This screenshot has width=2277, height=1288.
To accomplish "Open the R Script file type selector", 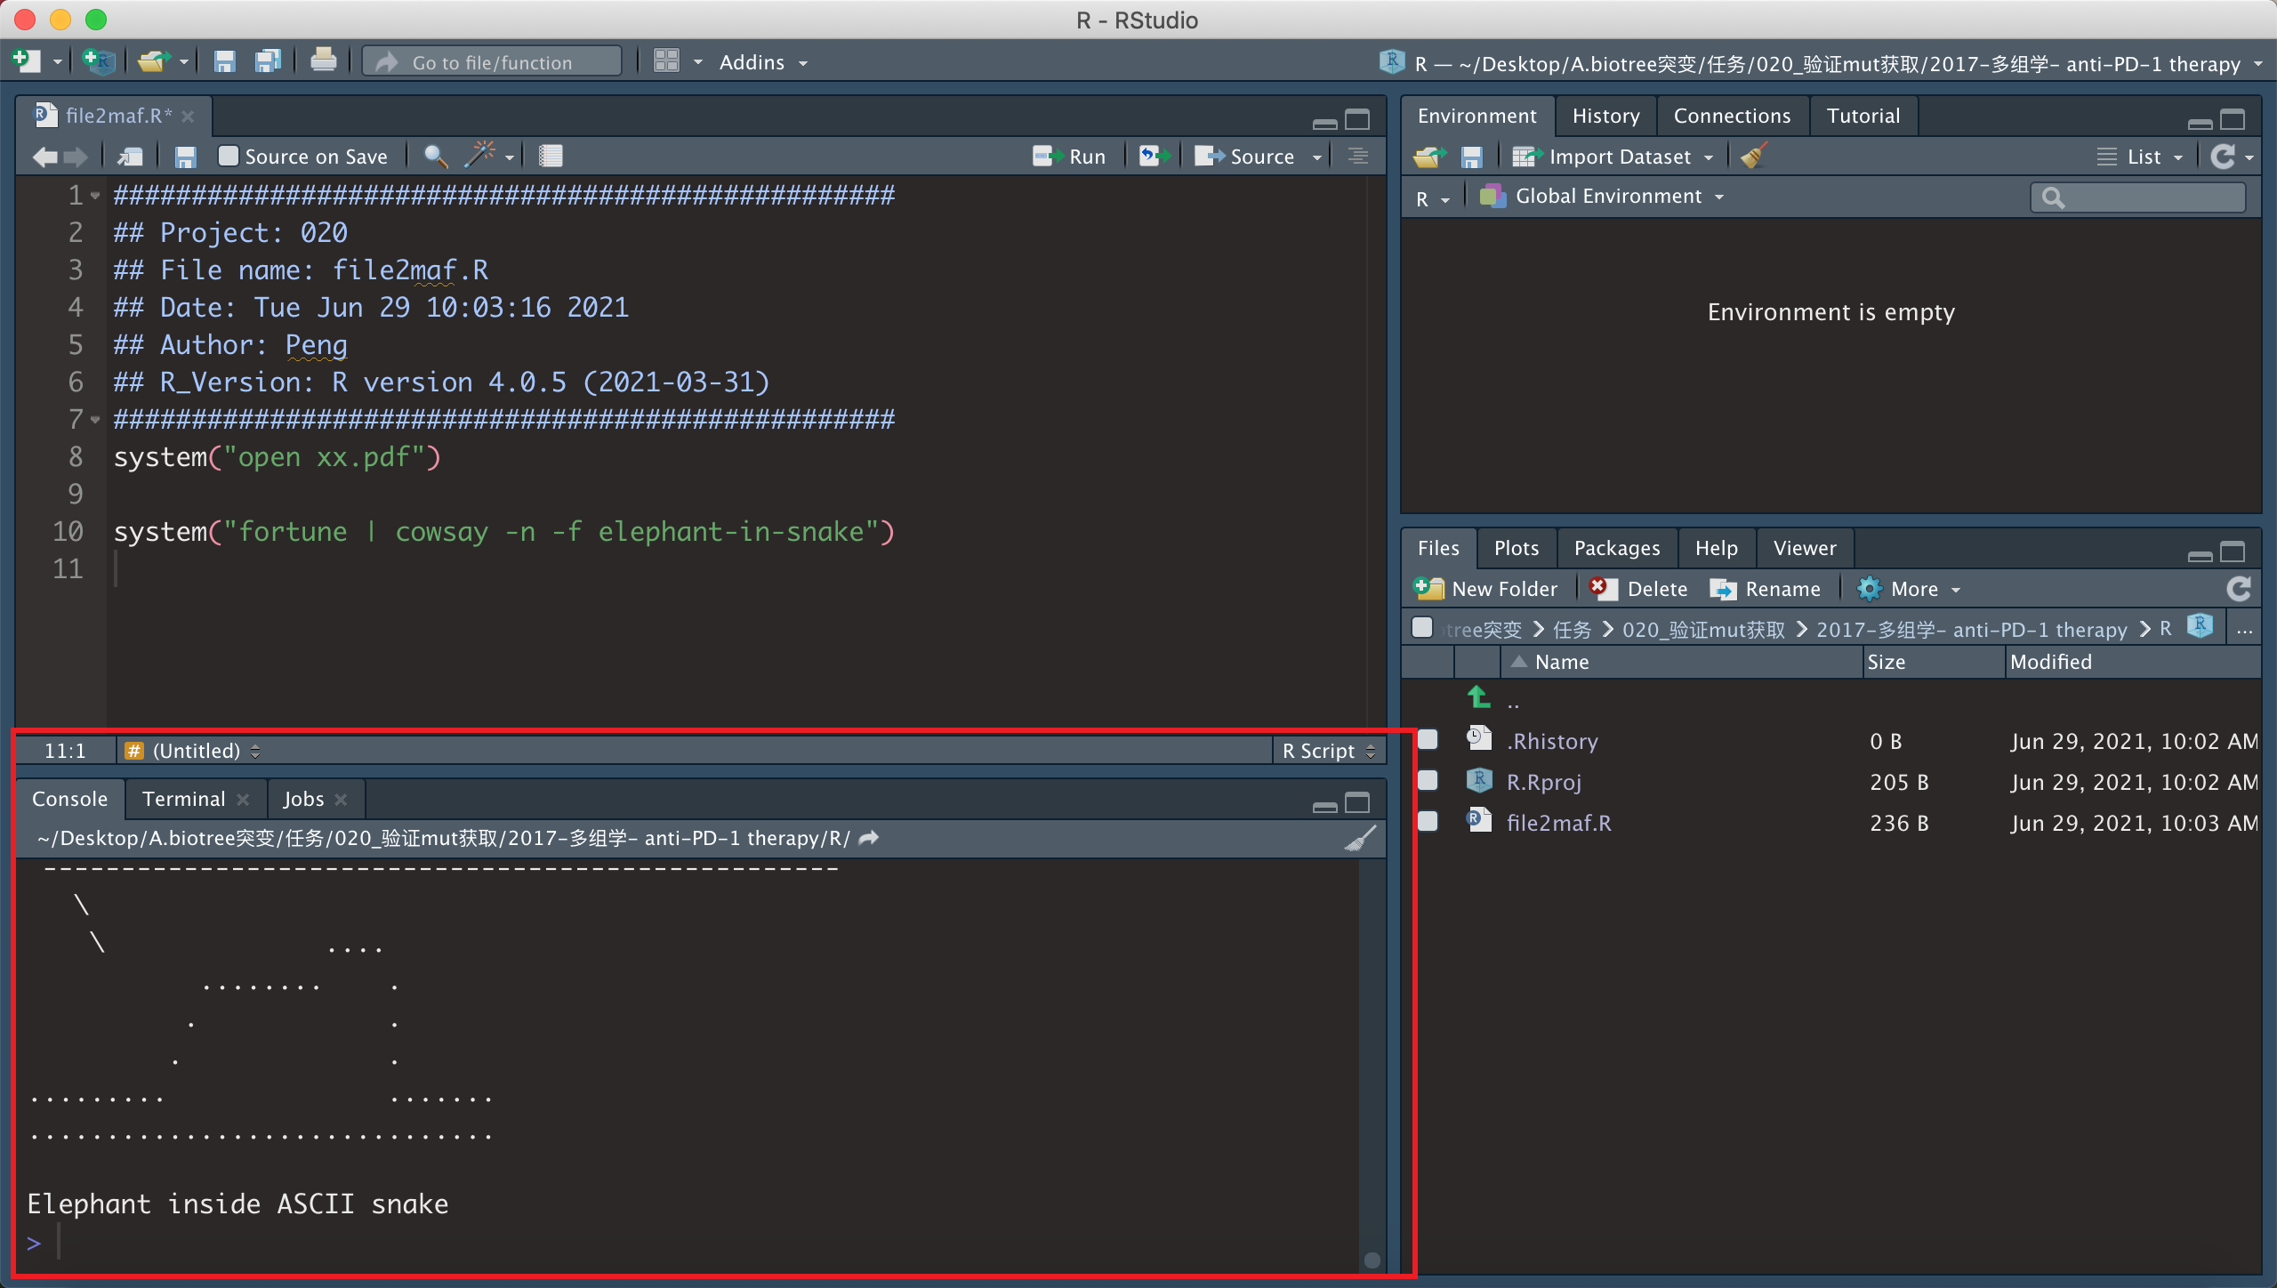I will 1329,751.
